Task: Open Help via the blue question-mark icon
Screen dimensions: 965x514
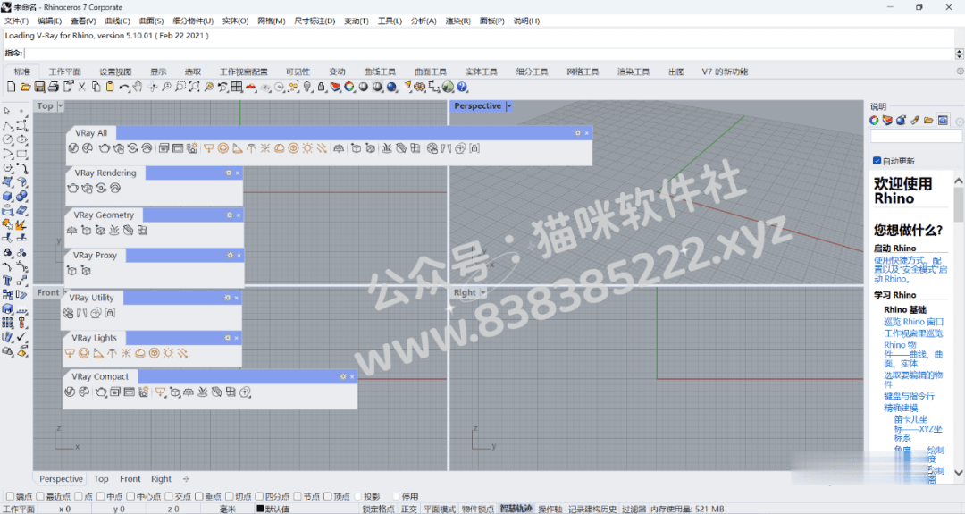Action: pos(462,87)
